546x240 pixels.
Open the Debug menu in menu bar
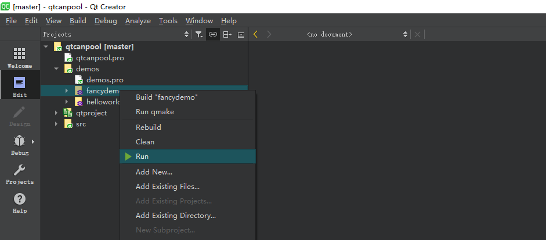[x=106, y=21]
